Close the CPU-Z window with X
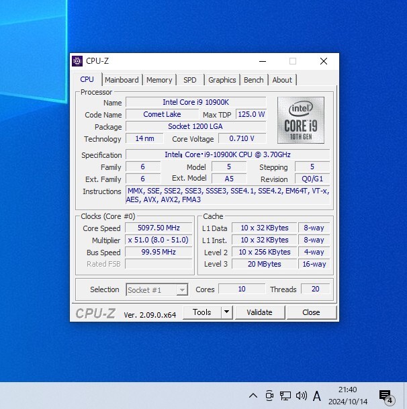This screenshot has width=407, height=409. tap(324, 61)
